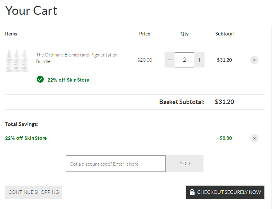Remove The Ordinary bundle from cart
This screenshot has width=272, height=209.
[254, 60]
